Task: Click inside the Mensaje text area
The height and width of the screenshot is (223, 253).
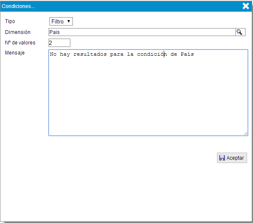Action: pyautogui.click(x=148, y=96)
